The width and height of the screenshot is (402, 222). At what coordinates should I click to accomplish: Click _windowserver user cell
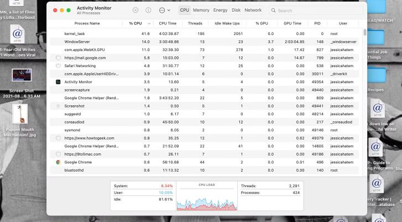tap(343, 42)
